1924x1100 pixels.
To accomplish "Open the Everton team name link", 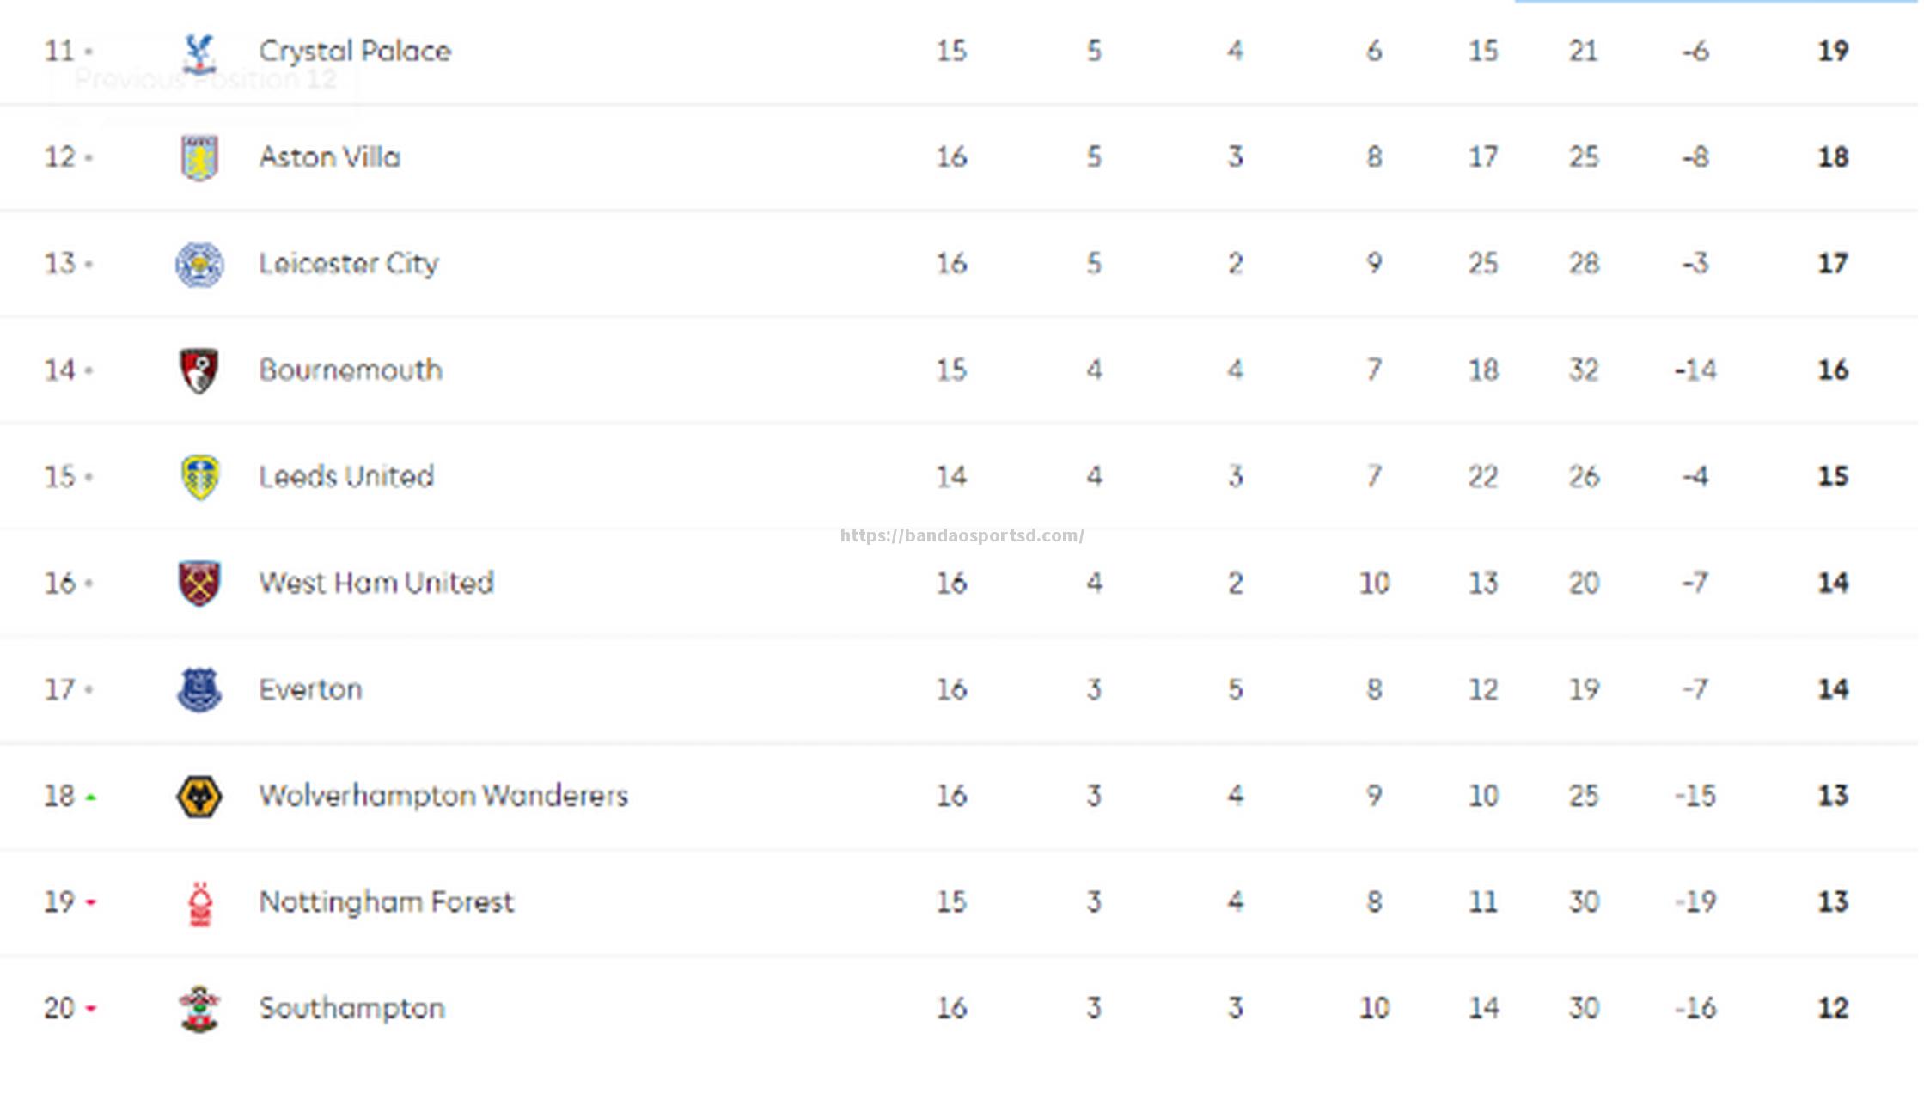I will tap(310, 689).
